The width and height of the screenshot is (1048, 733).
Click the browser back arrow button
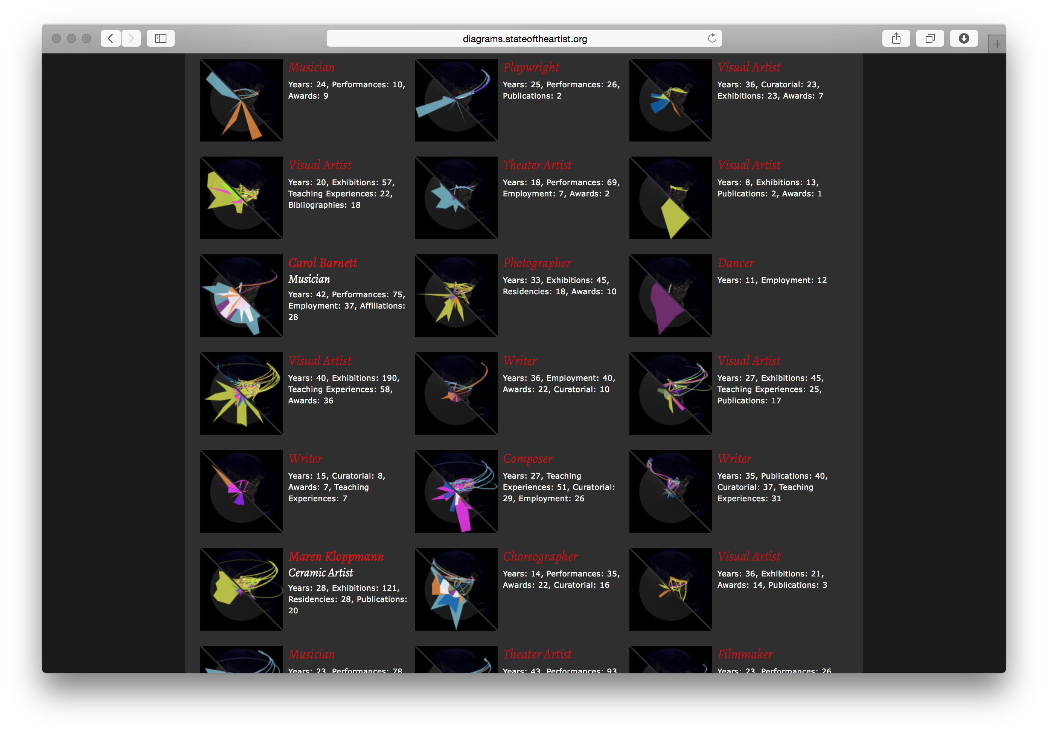pos(110,38)
